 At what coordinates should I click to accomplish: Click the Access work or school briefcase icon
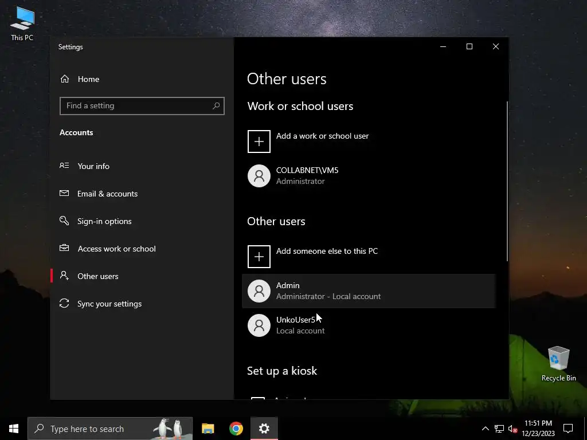[64, 248]
